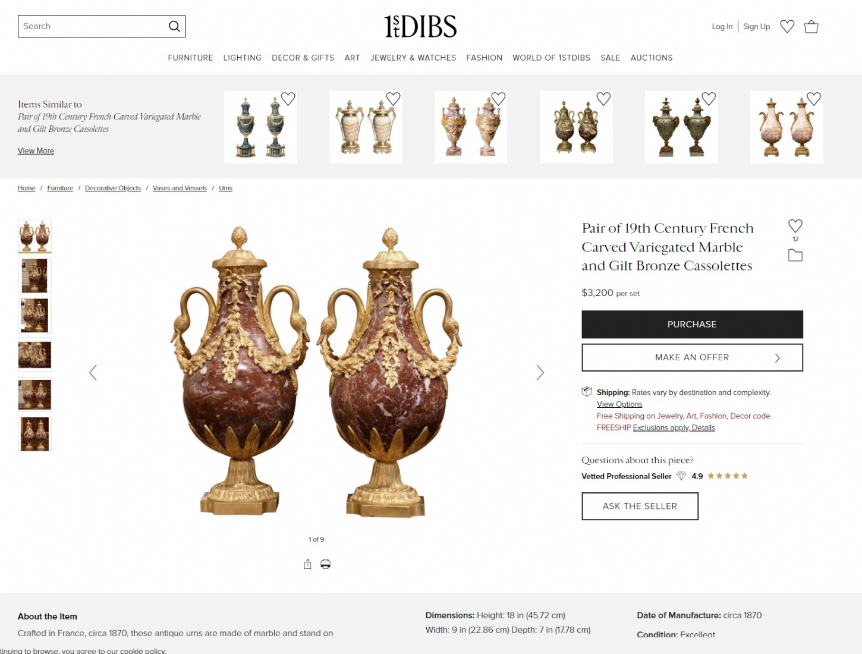This screenshot has width=862, height=654.
Task: Show next product image arrow
Action: point(540,373)
